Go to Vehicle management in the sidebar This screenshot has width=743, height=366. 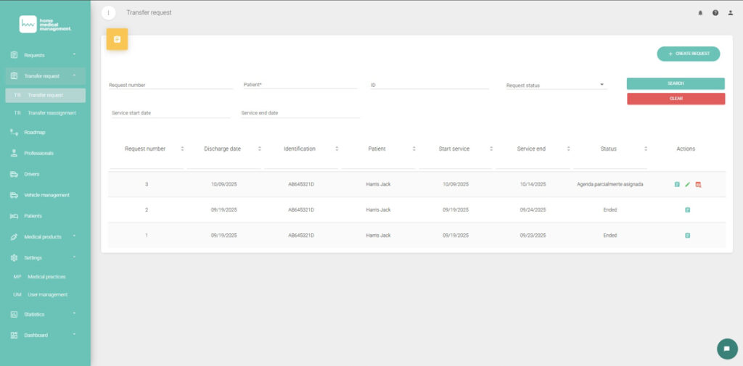click(46, 195)
